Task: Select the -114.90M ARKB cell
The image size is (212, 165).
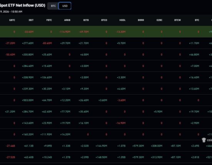Action: pyautogui.click(x=65, y=32)
